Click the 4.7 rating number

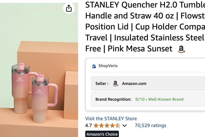pyautogui.click(x=89, y=125)
